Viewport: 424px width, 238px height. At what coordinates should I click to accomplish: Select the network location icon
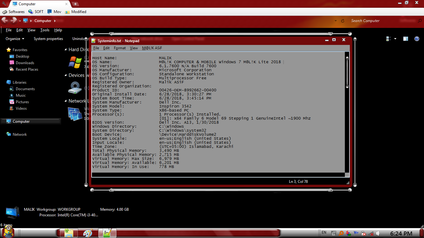coord(75,114)
